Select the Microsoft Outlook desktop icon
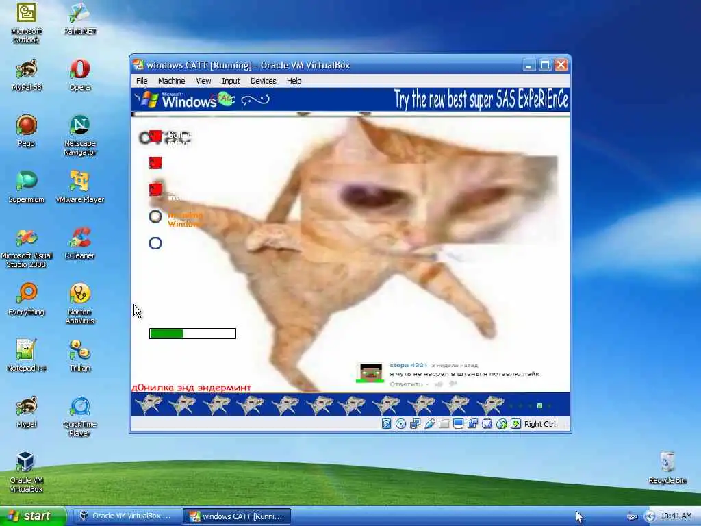This screenshot has width=701, height=526. (x=27, y=23)
